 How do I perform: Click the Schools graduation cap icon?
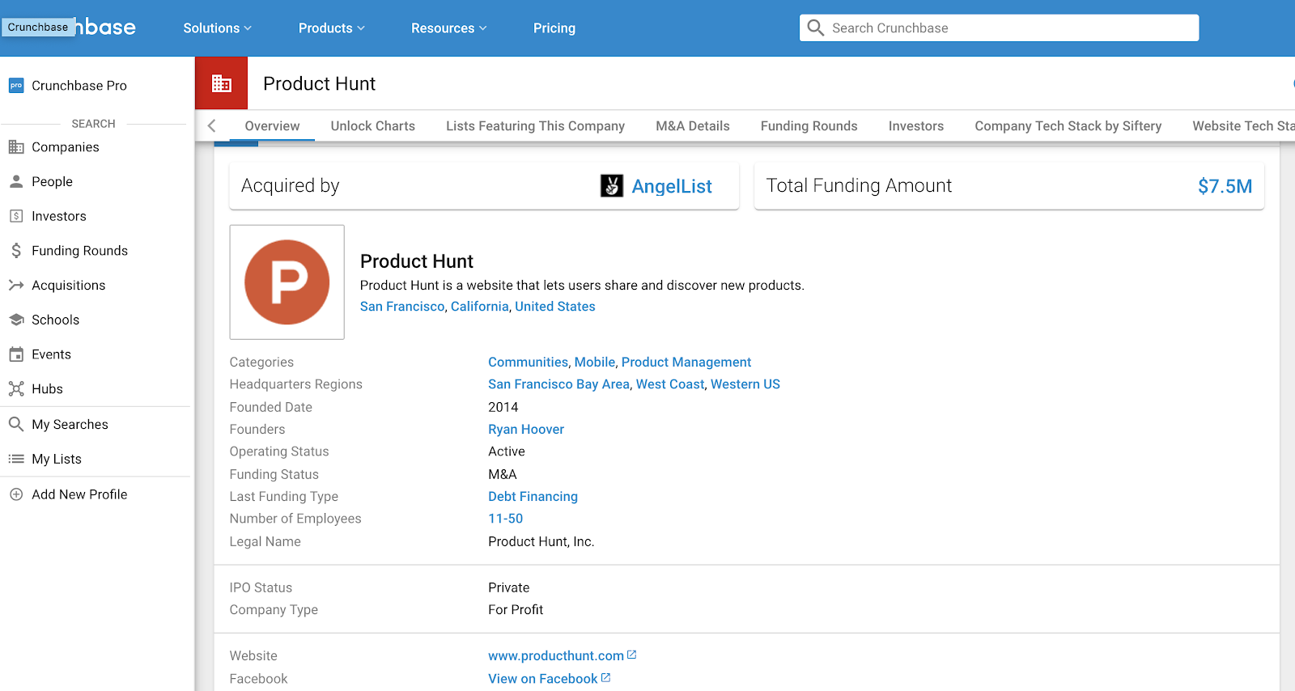[16, 320]
